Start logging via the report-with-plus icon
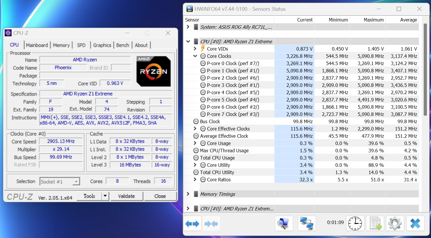 coord(375,223)
